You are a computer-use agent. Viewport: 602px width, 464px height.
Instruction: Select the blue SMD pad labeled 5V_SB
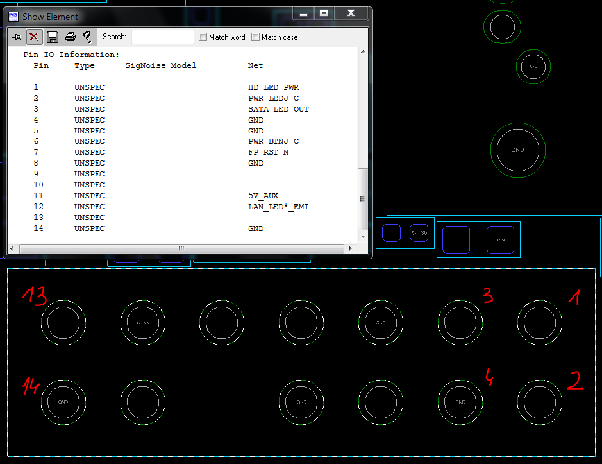(419, 233)
